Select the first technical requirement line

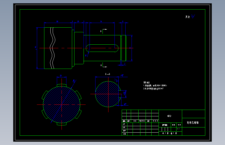[155, 85]
